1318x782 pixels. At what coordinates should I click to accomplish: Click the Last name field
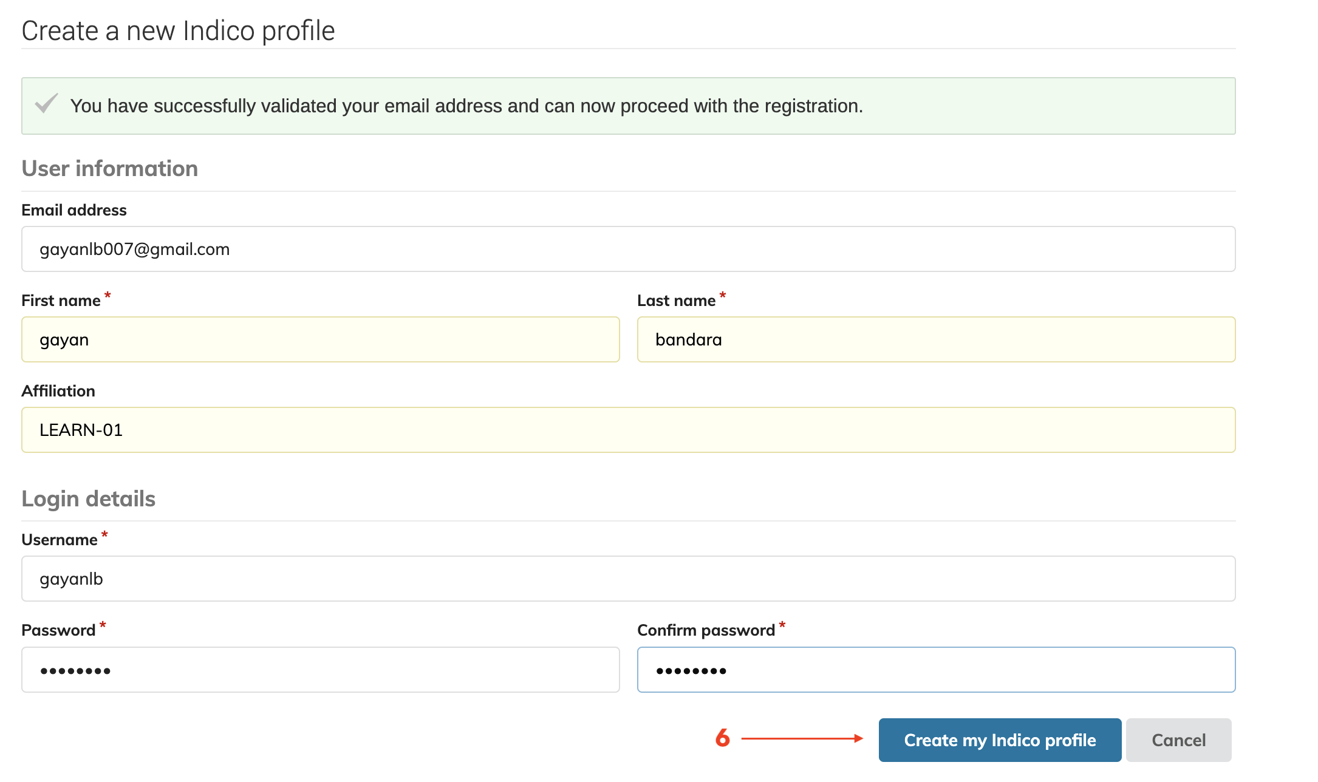click(935, 339)
